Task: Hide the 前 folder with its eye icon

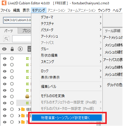Action: [x=5, y=116]
